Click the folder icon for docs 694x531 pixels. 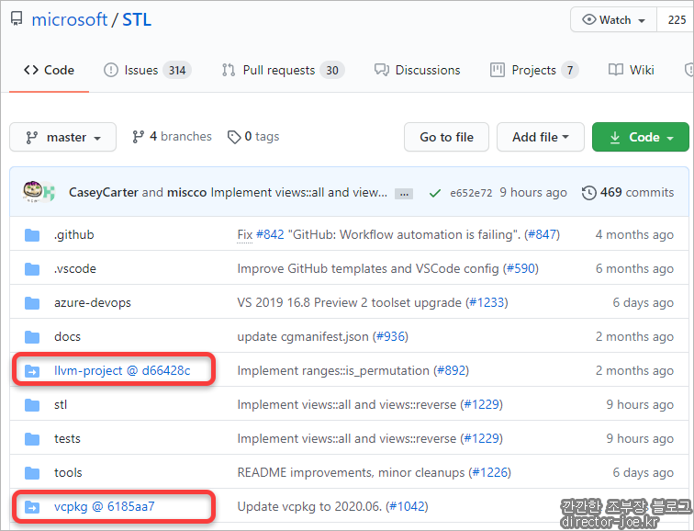[x=32, y=337]
